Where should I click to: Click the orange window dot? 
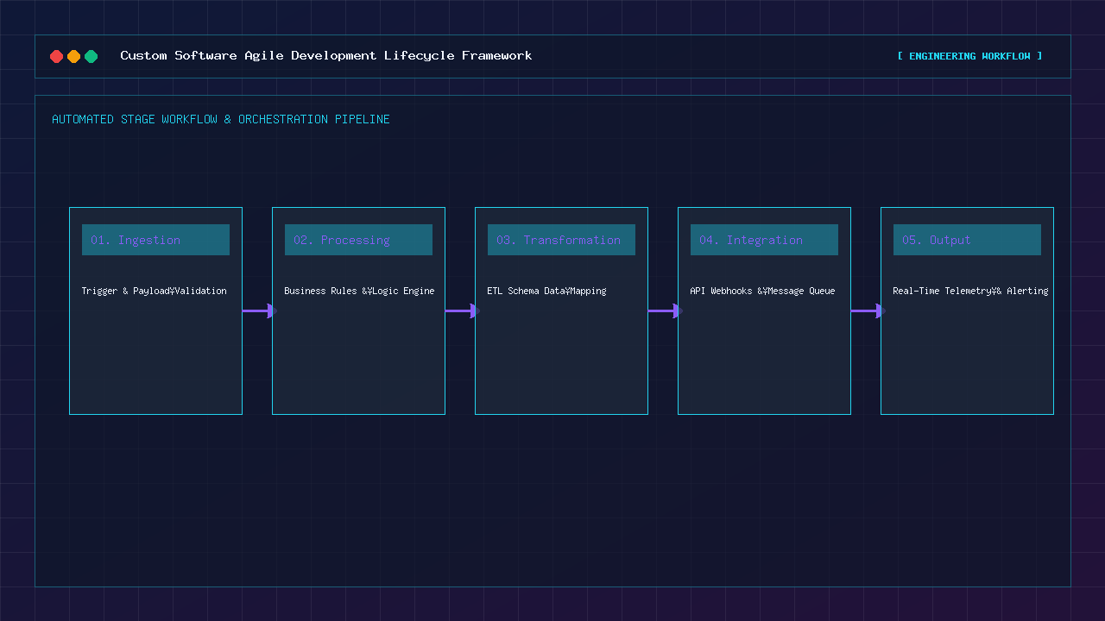[73, 56]
